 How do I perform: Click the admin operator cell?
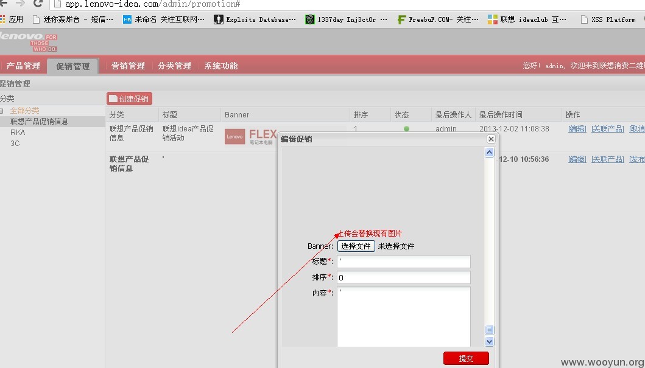coord(446,128)
